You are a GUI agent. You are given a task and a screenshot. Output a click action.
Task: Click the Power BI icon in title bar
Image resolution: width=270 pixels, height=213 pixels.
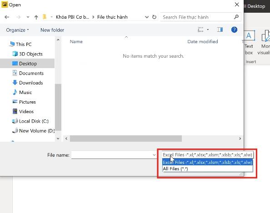4,5
